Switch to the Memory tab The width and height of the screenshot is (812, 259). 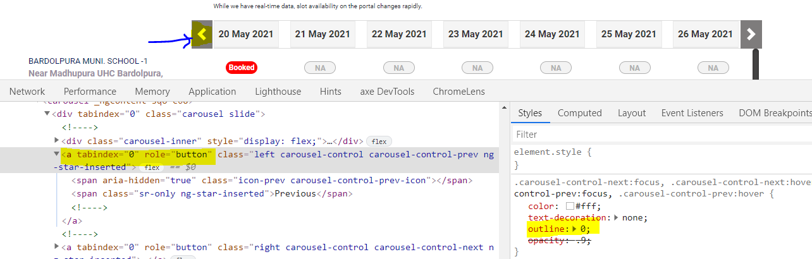point(152,92)
